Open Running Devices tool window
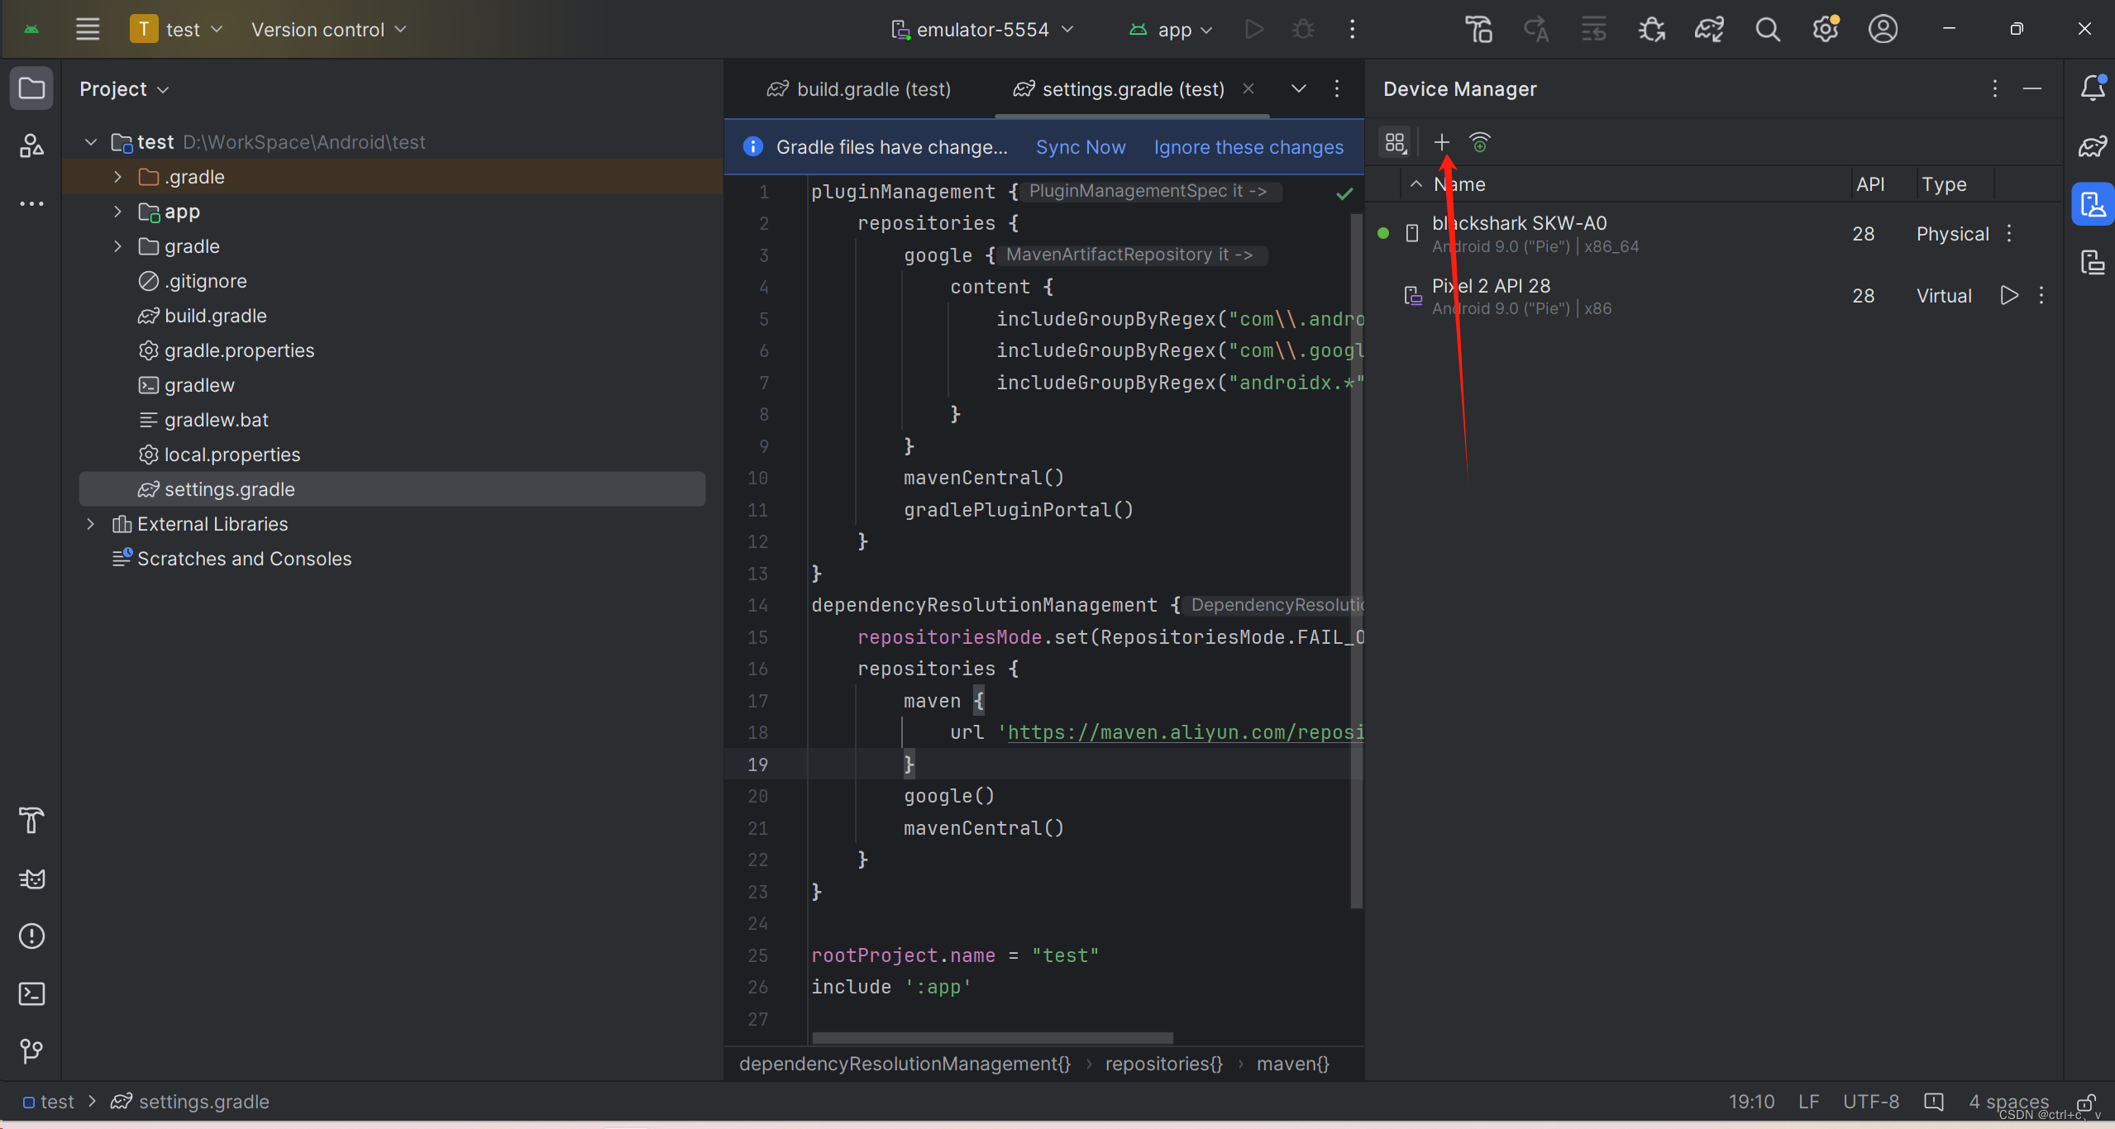Image resolution: width=2115 pixels, height=1129 pixels. (x=2093, y=263)
